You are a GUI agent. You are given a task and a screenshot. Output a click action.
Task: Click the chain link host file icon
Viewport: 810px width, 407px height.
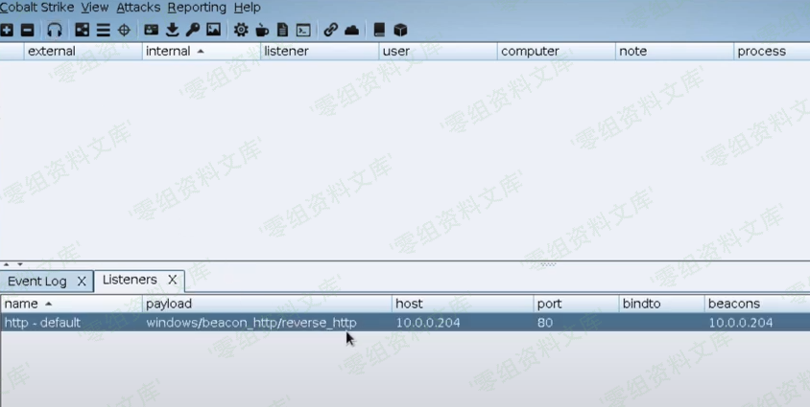[x=331, y=30]
